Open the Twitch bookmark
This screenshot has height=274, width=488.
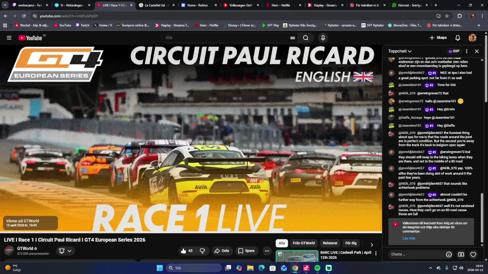(82, 25)
